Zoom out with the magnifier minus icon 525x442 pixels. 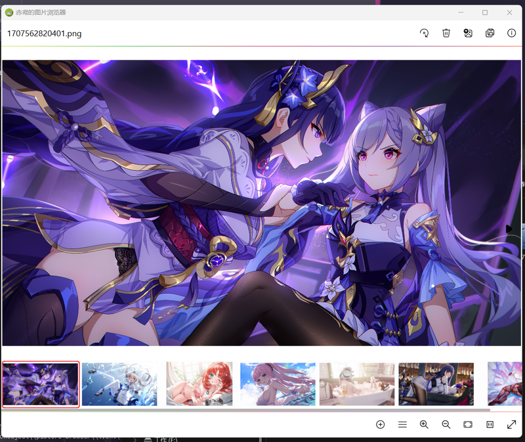point(446,424)
